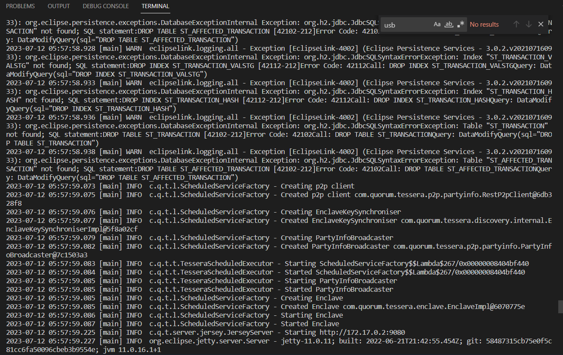Image resolution: width=563 pixels, height=355 pixels.
Task: Click the No results indicator
Action: click(x=484, y=24)
